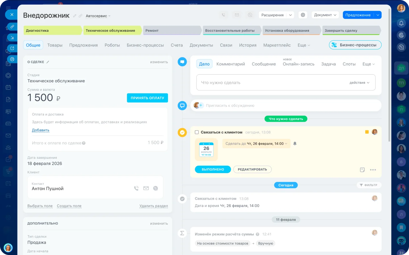Set reminder bell next to the deadline field
This screenshot has height=255, width=409.
click(x=295, y=143)
